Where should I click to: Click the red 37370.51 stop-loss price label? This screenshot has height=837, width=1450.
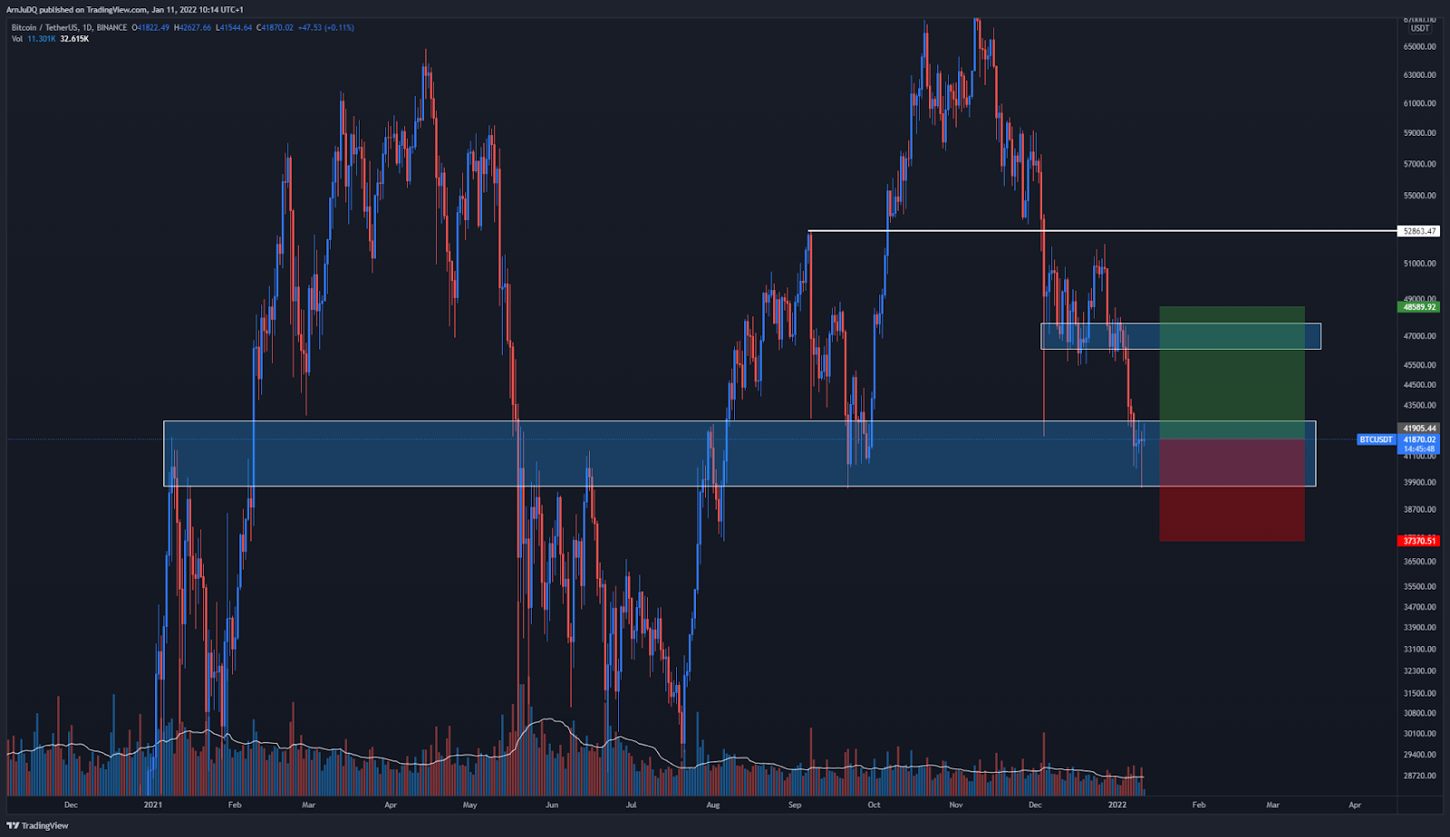pos(1419,541)
